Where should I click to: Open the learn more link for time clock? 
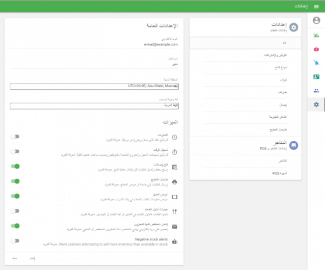point(68,155)
